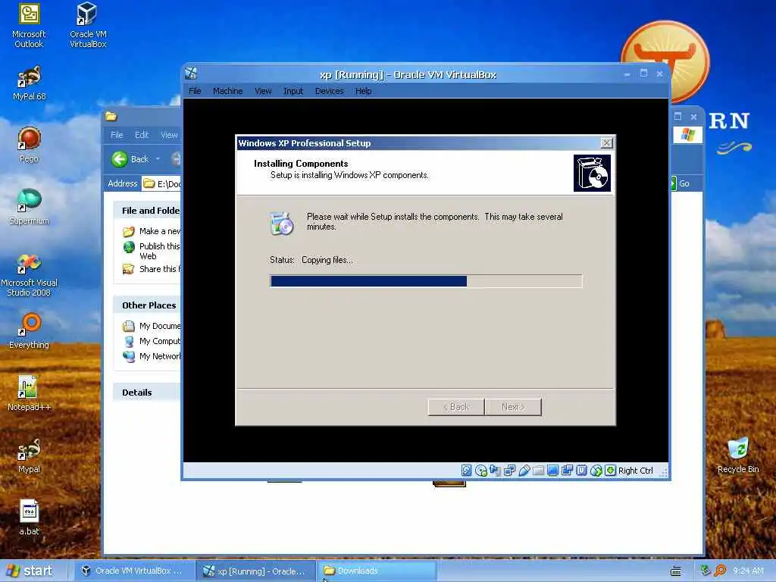Click Next button in XP Setup dialog
776x582 pixels.
pyautogui.click(x=513, y=407)
